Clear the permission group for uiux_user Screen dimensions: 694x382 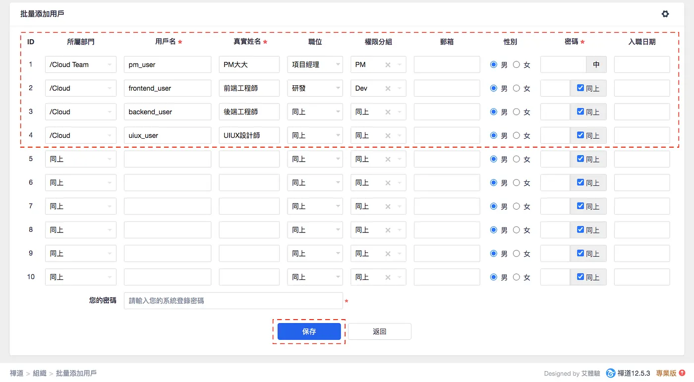[388, 135]
